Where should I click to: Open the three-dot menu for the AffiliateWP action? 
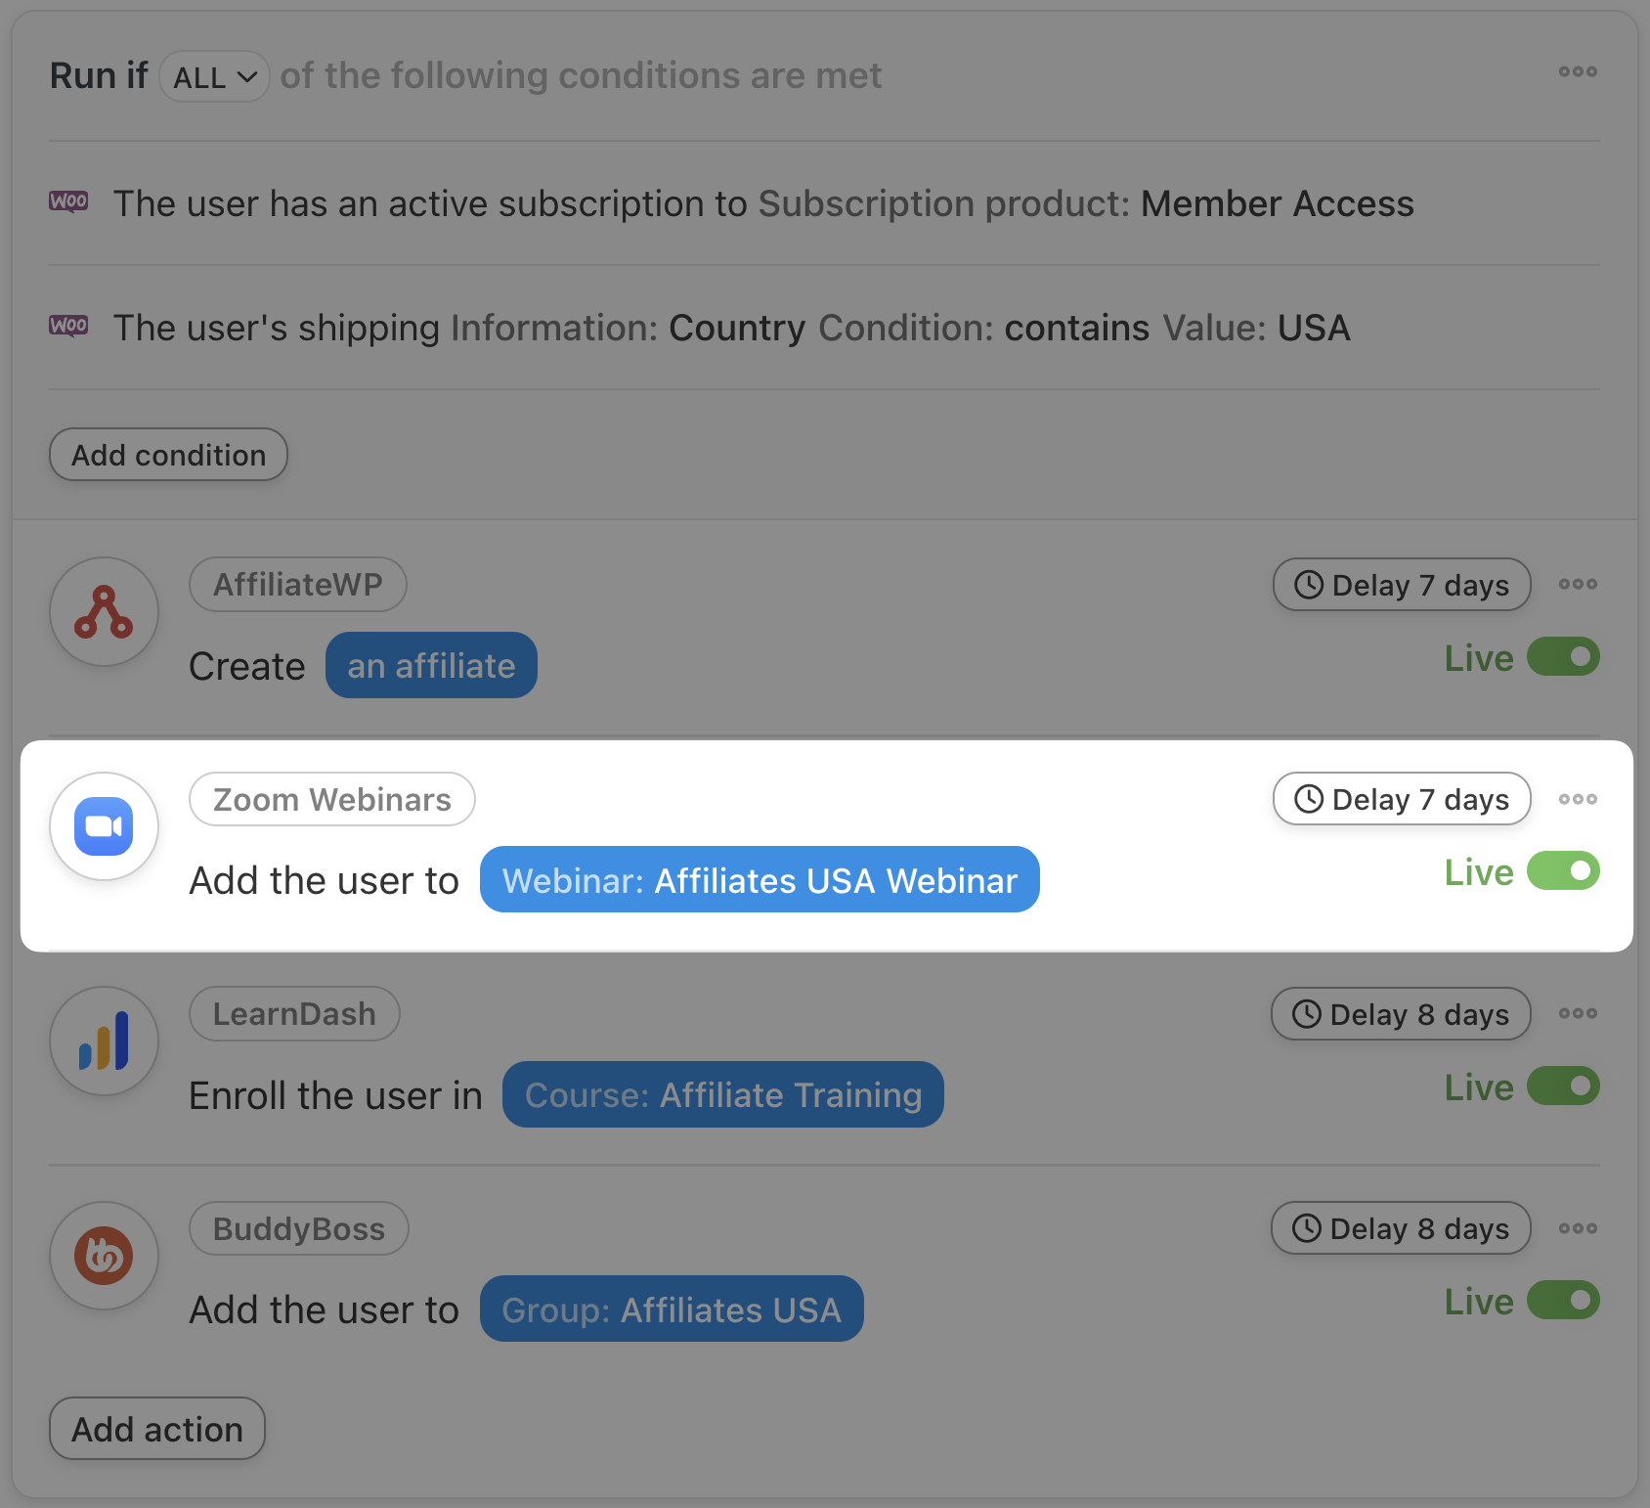coord(1578,584)
